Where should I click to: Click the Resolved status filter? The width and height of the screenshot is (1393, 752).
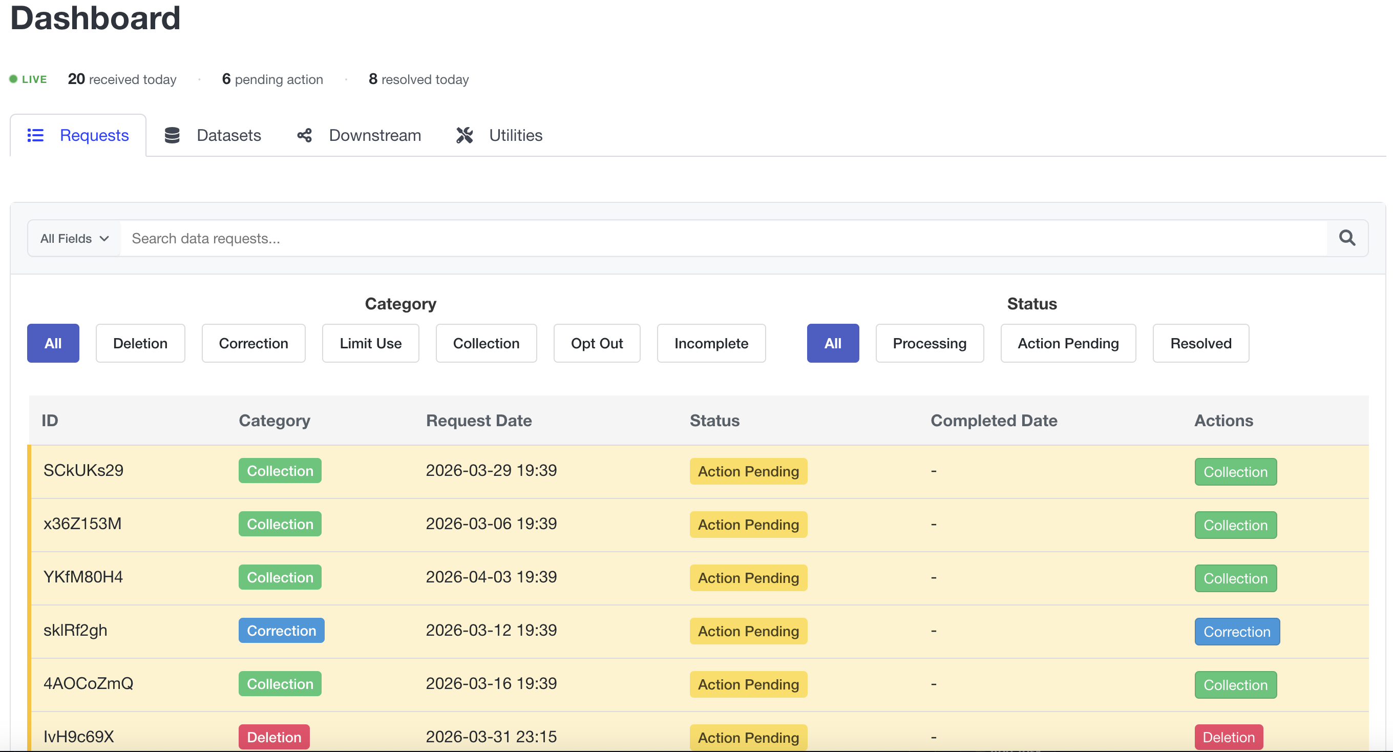point(1200,343)
